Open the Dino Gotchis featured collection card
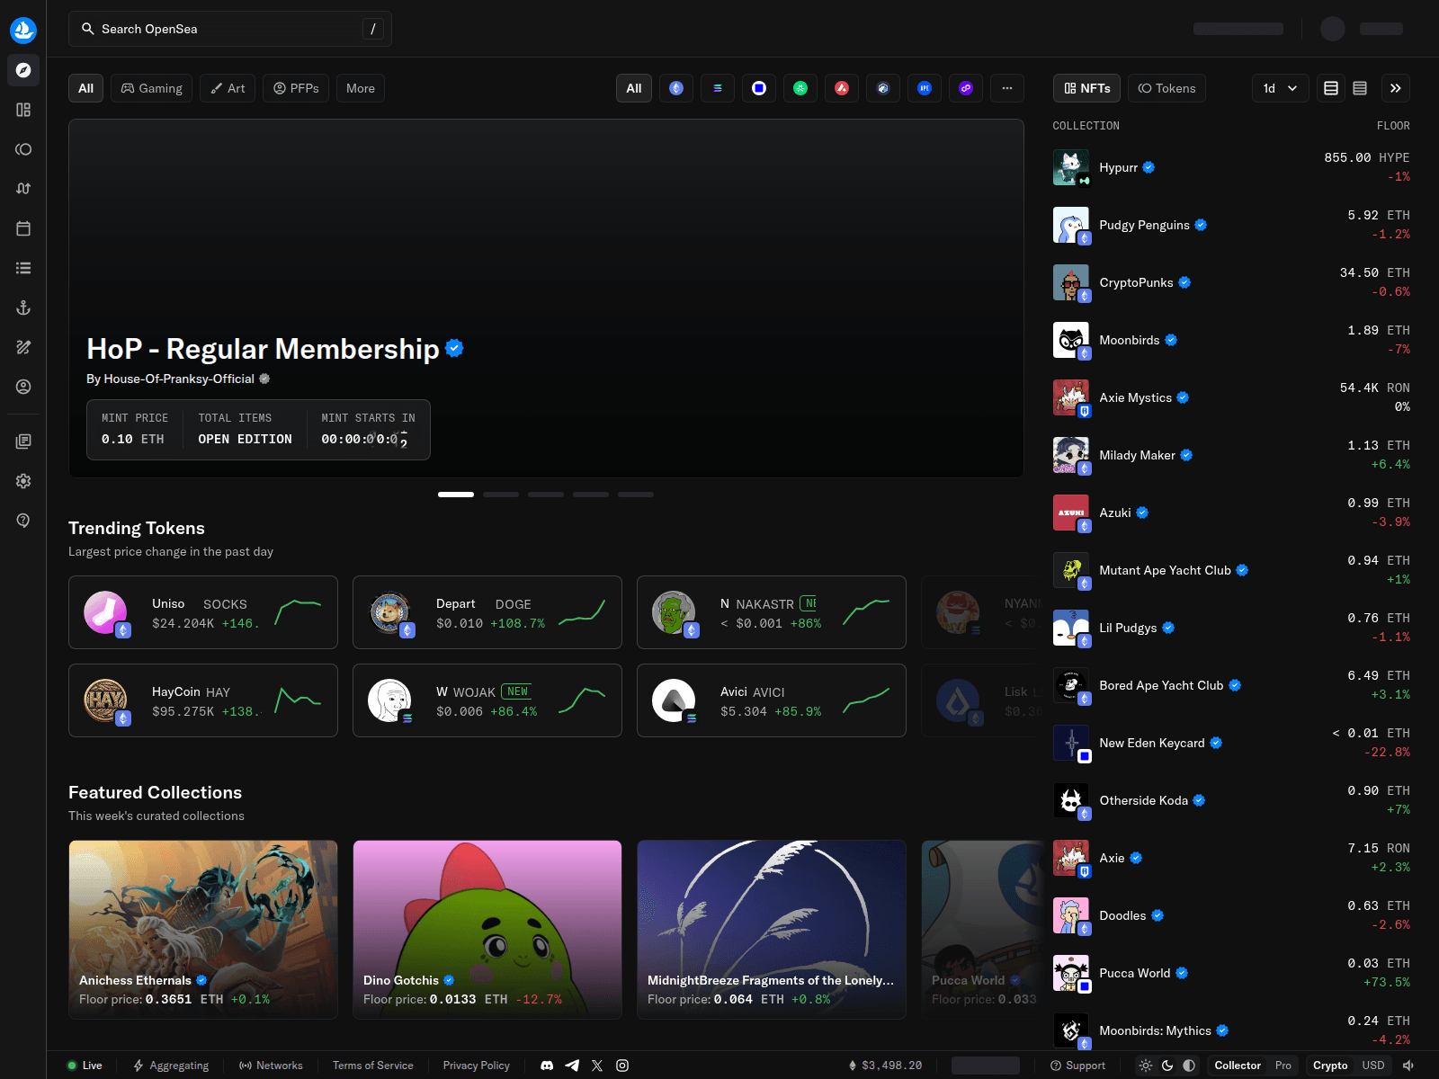 (487, 930)
